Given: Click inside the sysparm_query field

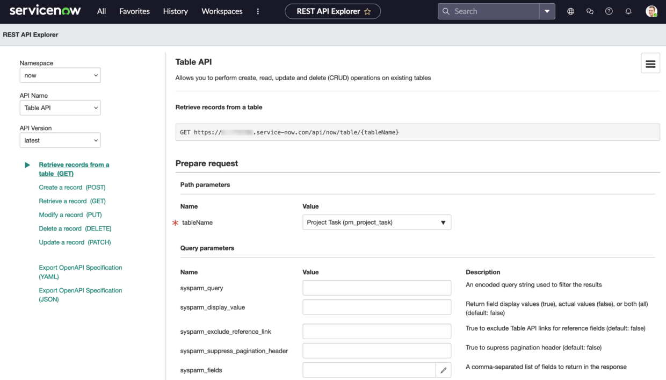Looking at the screenshot, I should (377, 288).
